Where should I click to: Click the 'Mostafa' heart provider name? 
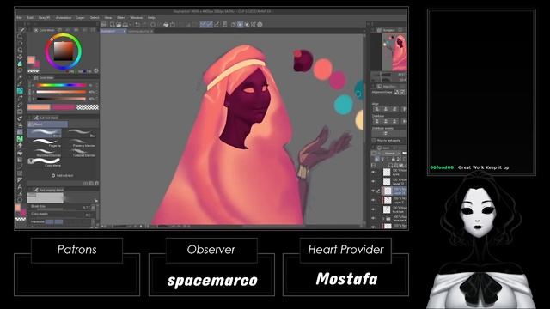(346, 279)
